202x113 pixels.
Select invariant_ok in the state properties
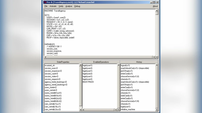(49, 65)
